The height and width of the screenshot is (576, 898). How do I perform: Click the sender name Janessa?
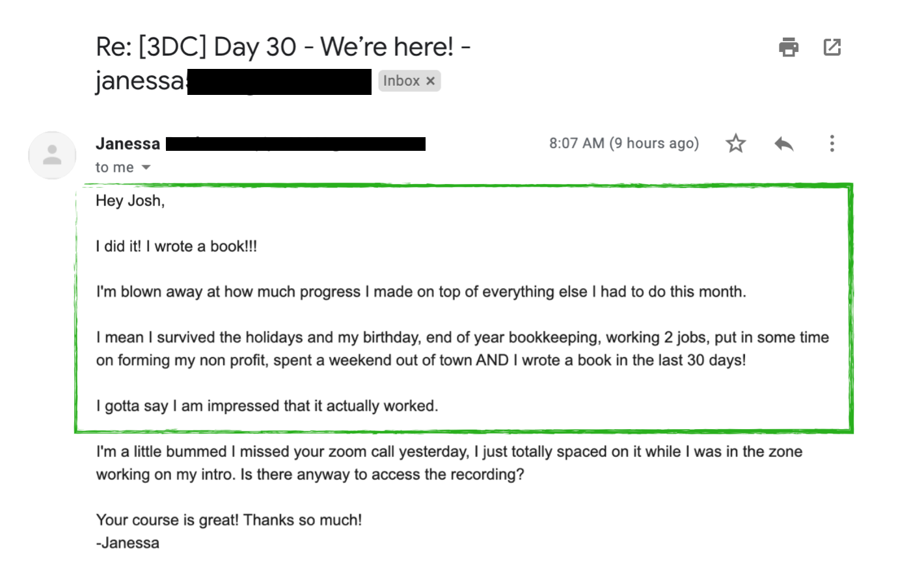tap(128, 144)
